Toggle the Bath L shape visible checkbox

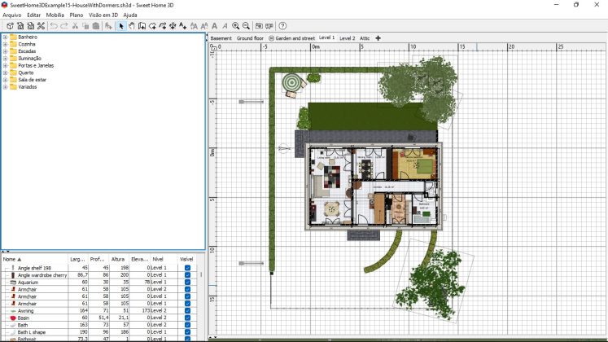coord(188,332)
